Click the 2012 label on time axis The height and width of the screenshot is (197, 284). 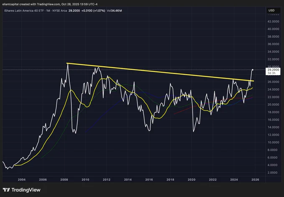(x=106, y=179)
